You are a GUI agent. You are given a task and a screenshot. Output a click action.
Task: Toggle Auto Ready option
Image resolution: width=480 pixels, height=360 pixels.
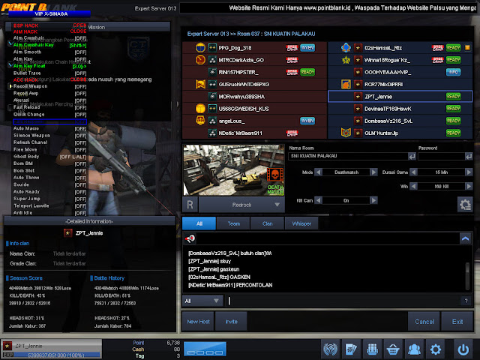50,192
